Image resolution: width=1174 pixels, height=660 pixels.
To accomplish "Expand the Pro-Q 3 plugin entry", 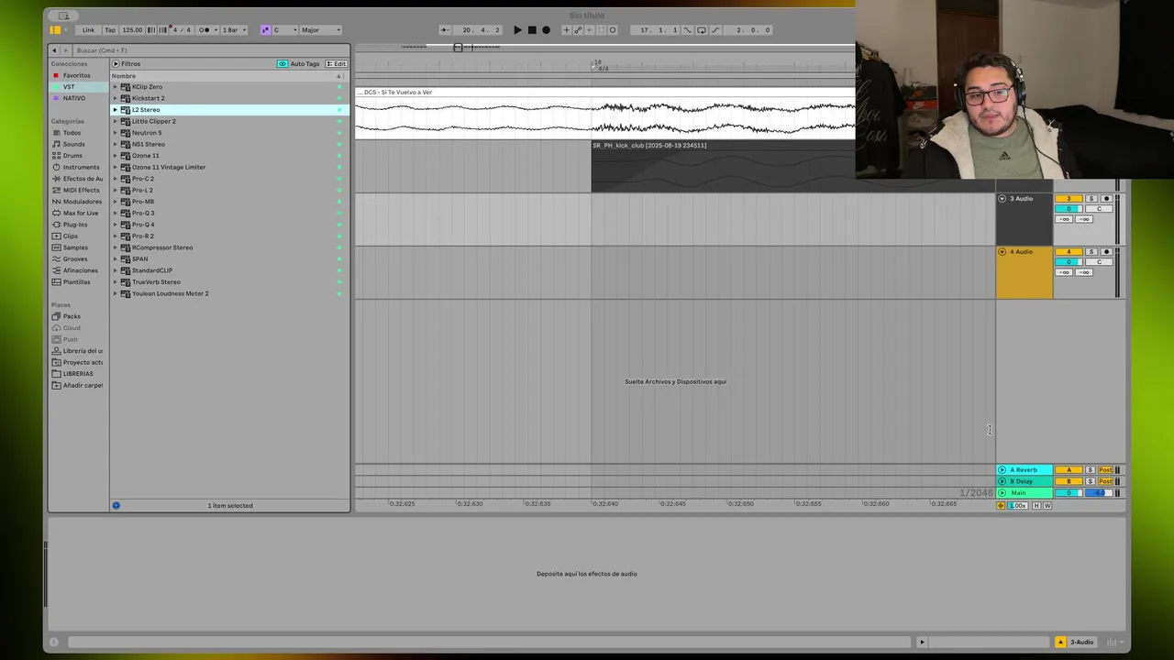I will pyautogui.click(x=116, y=213).
